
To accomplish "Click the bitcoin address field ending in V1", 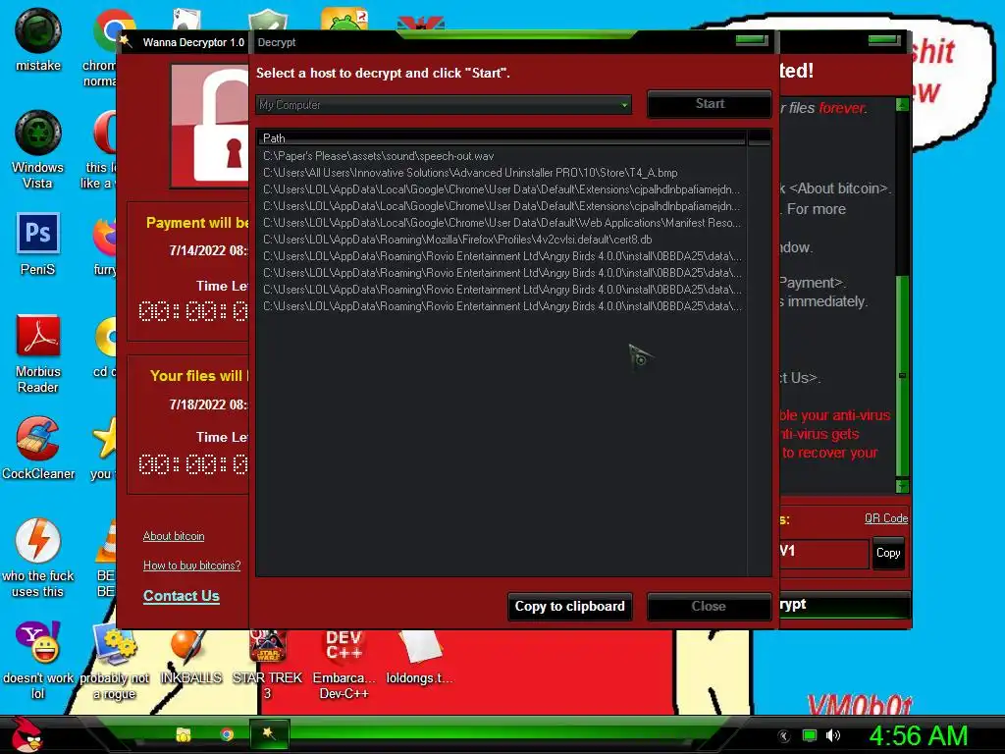I will click(824, 553).
